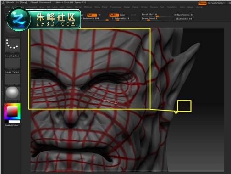This screenshot has width=231, height=174.
Task: Open the Transform menu
Action: [172, 7]
